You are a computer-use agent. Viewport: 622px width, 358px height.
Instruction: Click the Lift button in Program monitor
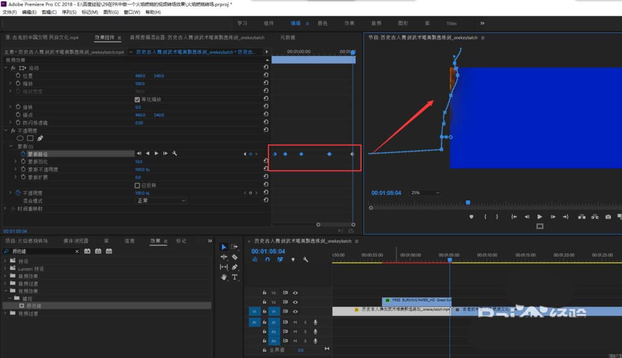tap(582, 217)
